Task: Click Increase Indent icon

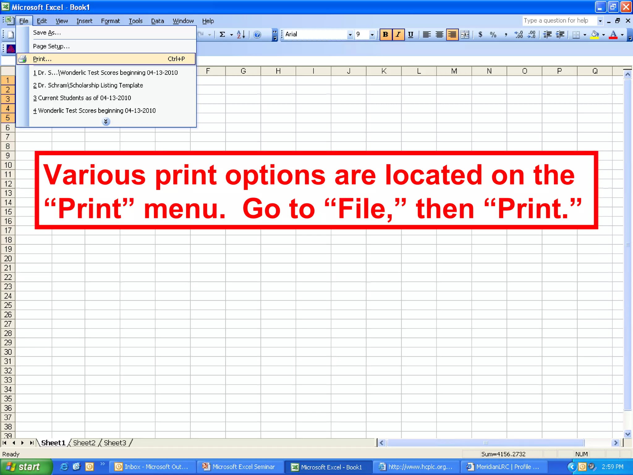Action: 560,34
